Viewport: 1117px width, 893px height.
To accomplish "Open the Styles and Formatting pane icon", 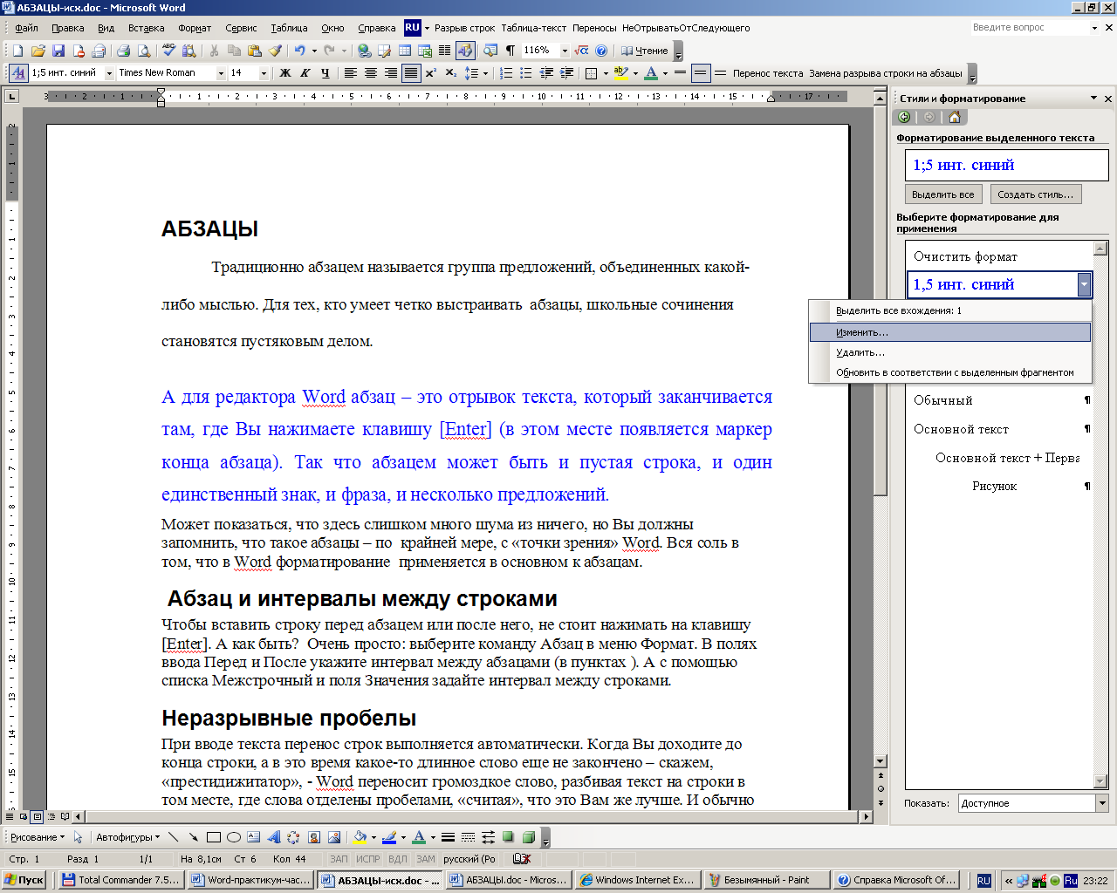I will [x=17, y=73].
